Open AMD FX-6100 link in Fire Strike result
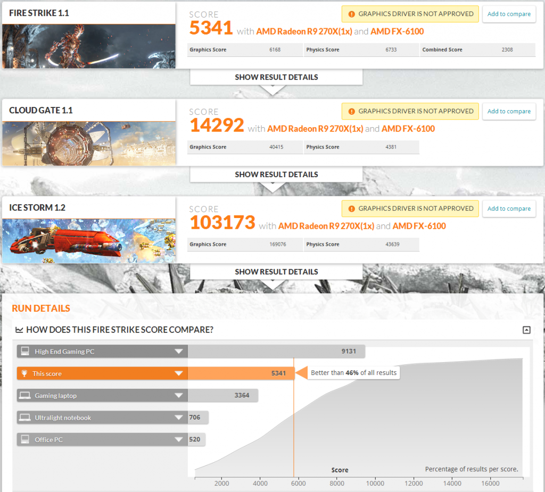 (397, 31)
